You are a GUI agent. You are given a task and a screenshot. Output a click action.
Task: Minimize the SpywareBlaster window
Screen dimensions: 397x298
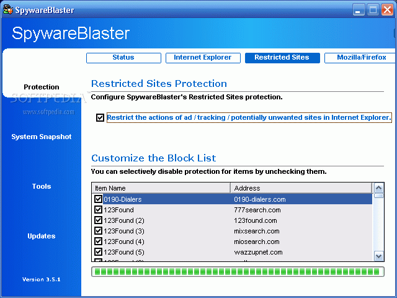pos(359,10)
